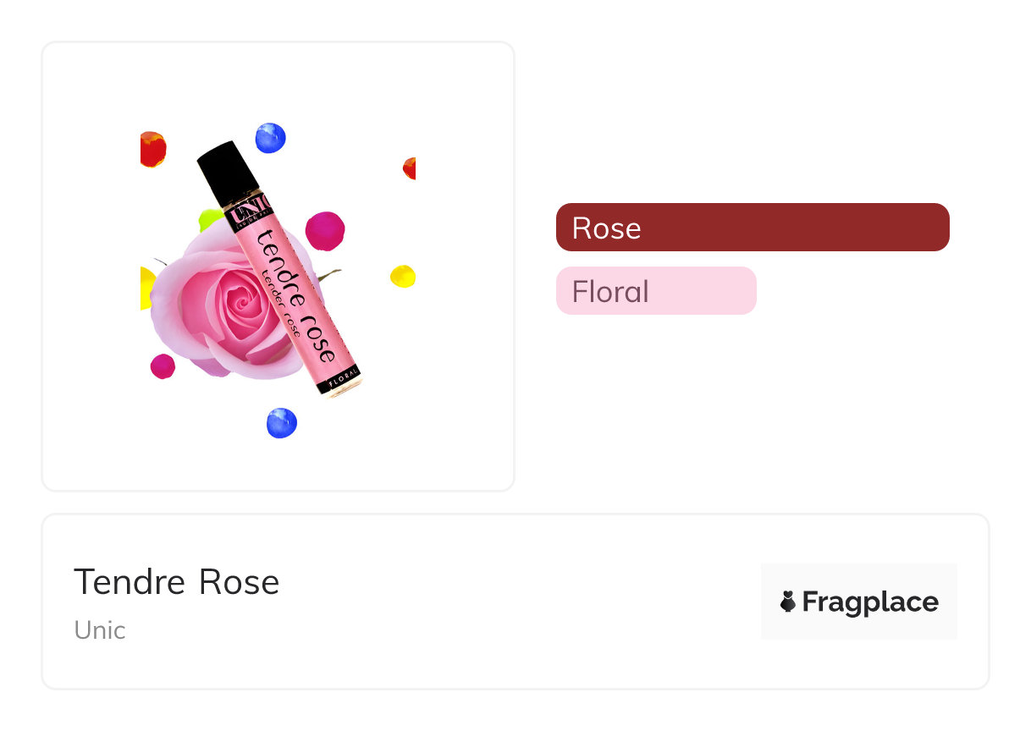Click the Fragplace perfume bottle logo icon

[788, 602]
